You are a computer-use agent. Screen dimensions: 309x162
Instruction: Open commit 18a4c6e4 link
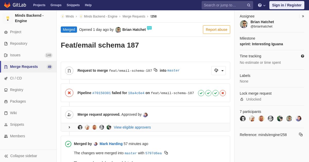(x=136, y=93)
